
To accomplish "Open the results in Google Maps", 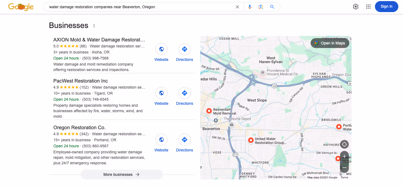I will pyautogui.click(x=330, y=43).
